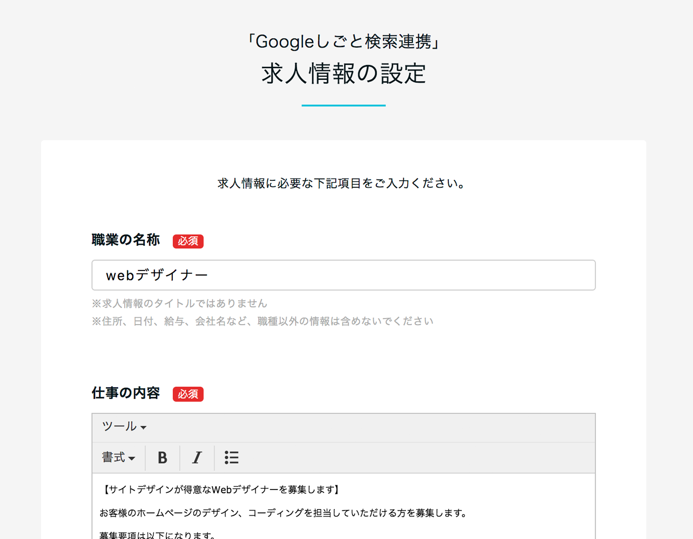Screen dimensions: 693x539
Task: Select the 仕事の内容 section label
Action: point(126,393)
